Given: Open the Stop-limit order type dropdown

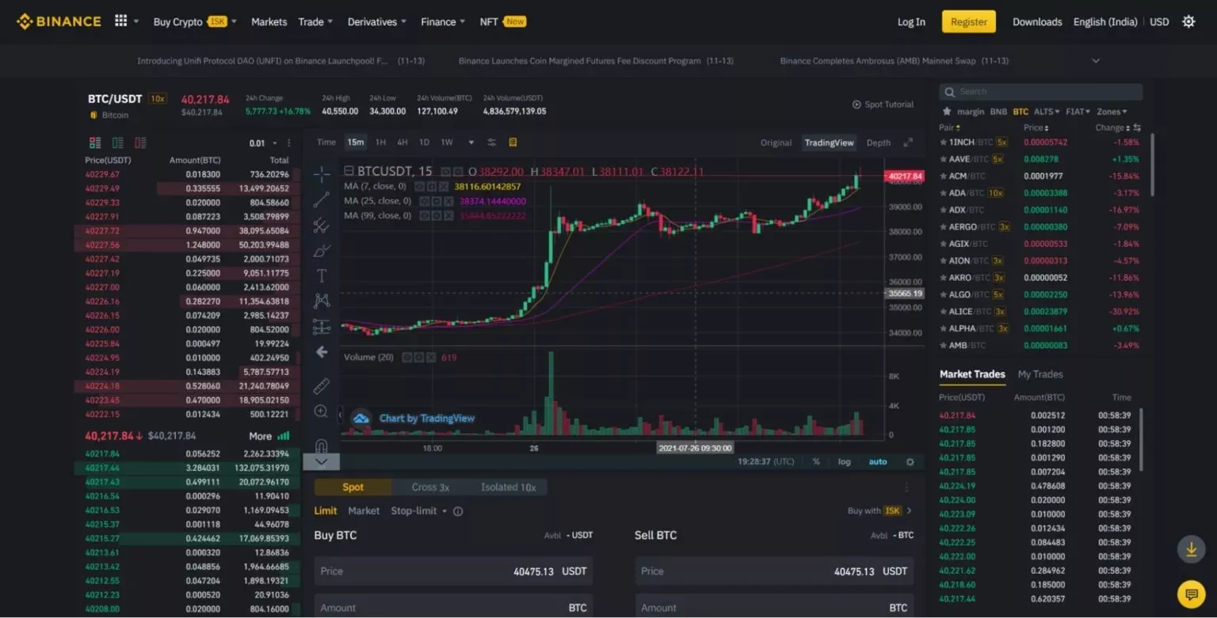Looking at the screenshot, I should [x=418, y=511].
